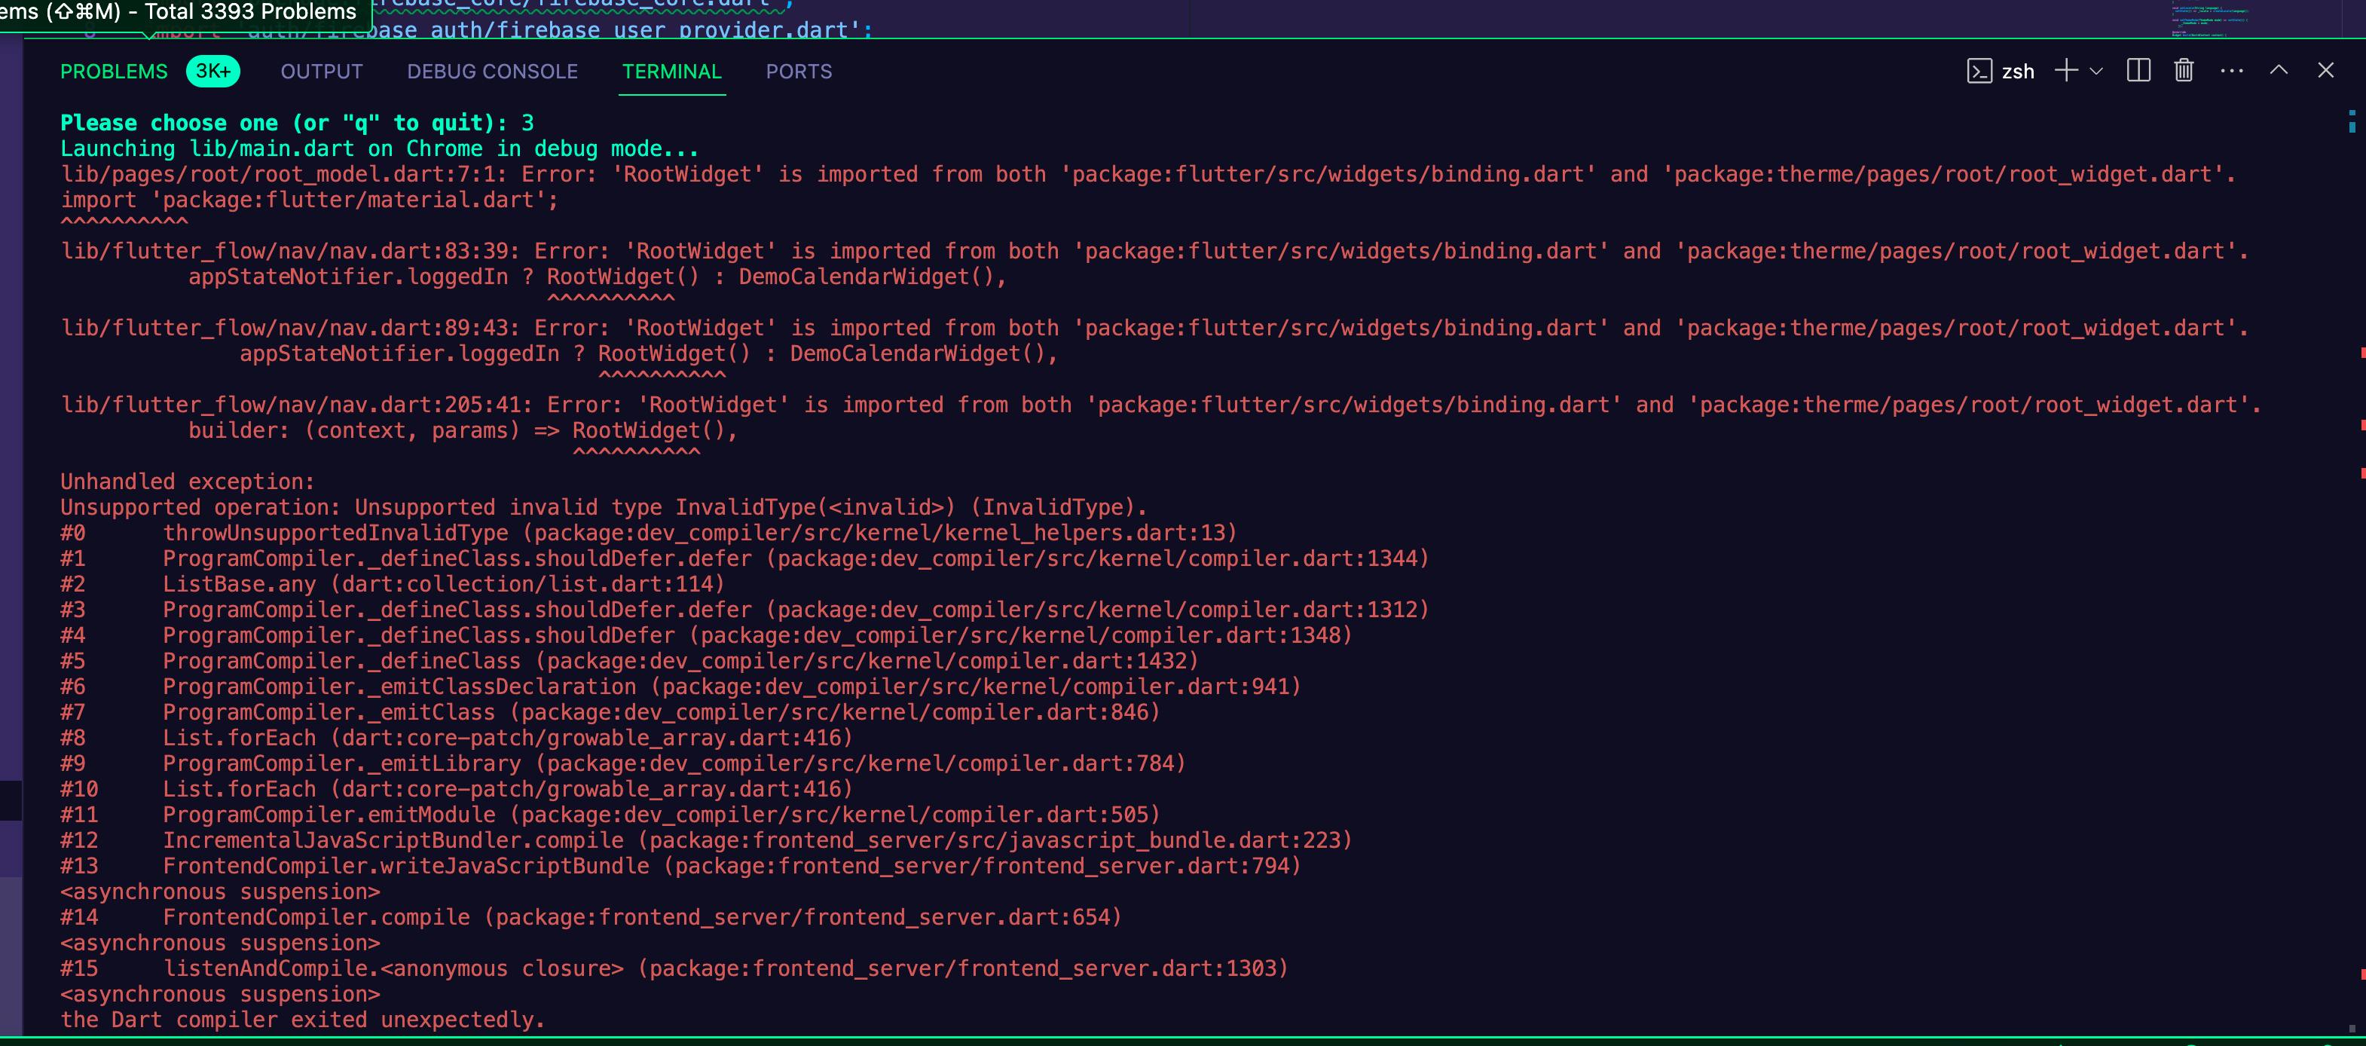This screenshot has height=1046, width=2366.
Task: Click stack frame #0 throwUnsupportedInvalidType
Action: (x=649, y=534)
